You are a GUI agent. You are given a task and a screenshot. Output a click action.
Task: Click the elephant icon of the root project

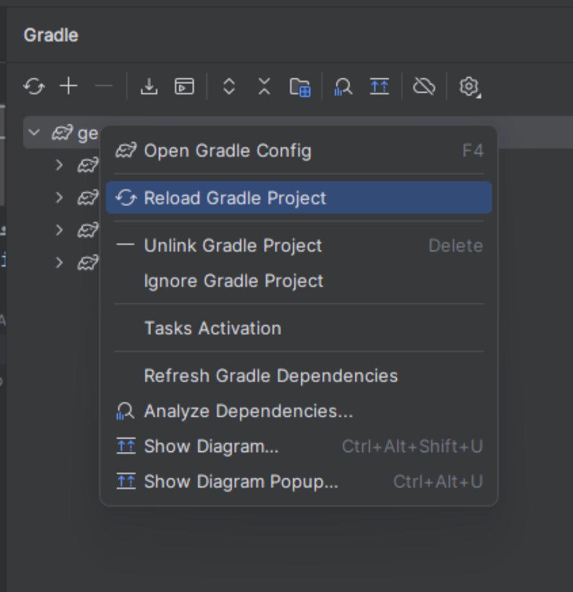click(x=62, y=133)
